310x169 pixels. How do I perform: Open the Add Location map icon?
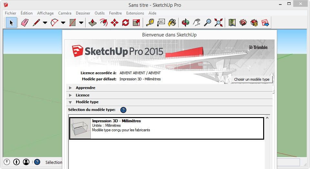[x=232, y=23]
